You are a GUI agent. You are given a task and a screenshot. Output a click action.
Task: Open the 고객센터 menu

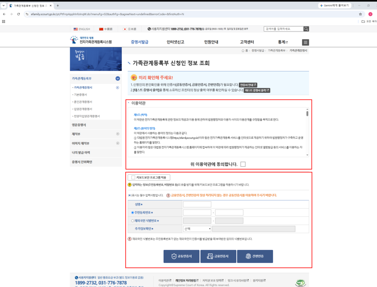pos(247,42)
